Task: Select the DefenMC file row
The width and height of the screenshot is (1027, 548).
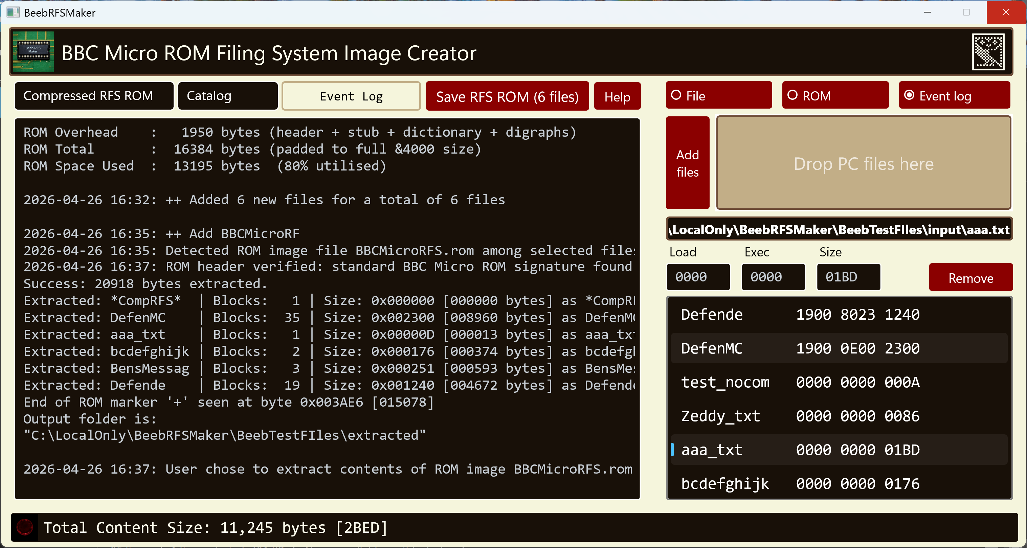Action: point(839,349)
